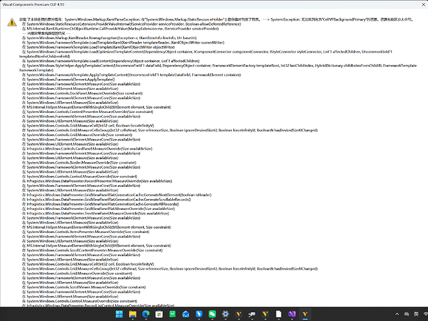Screen dimensions: 428x321
Task: Click the 'RecordPresenter.MeasureOverride' line
Action: pyautogui.click(x=97, y=181)
